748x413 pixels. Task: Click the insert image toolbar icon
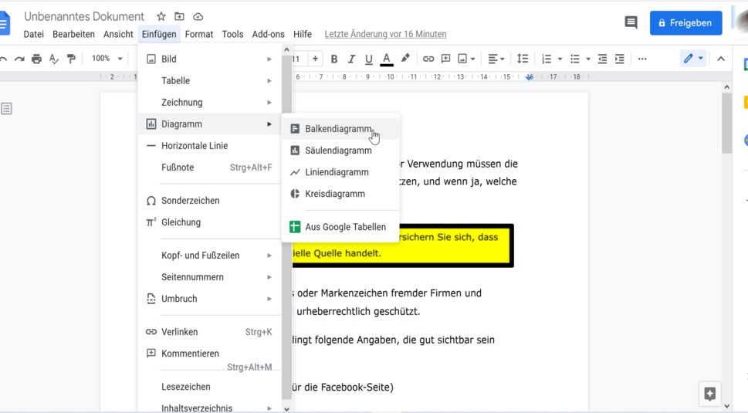tap(462, 59)
